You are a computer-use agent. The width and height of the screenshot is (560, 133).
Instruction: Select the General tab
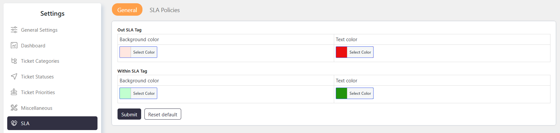click(x=127, y=10)
